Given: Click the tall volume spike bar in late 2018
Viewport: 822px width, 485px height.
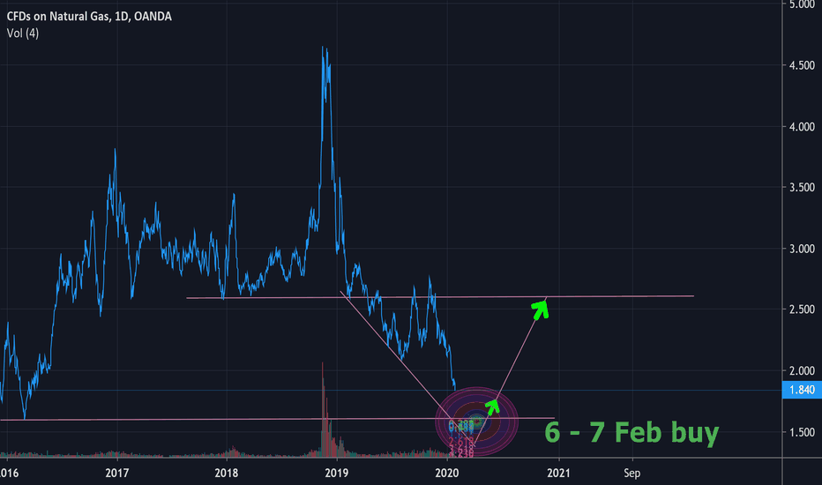Looking at the screenshot, I should tap(323, 409).
